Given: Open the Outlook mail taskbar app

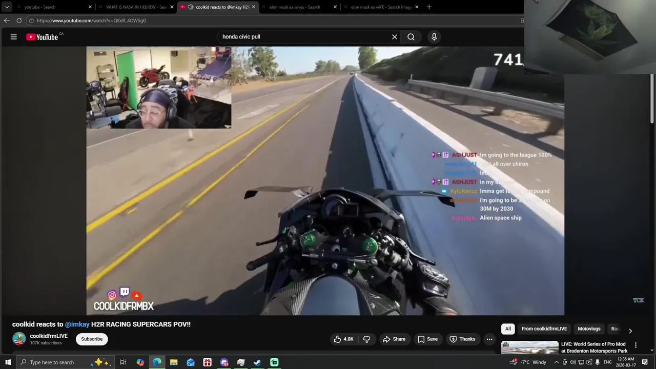Looking at the screenshot, I should coord(191,362).
